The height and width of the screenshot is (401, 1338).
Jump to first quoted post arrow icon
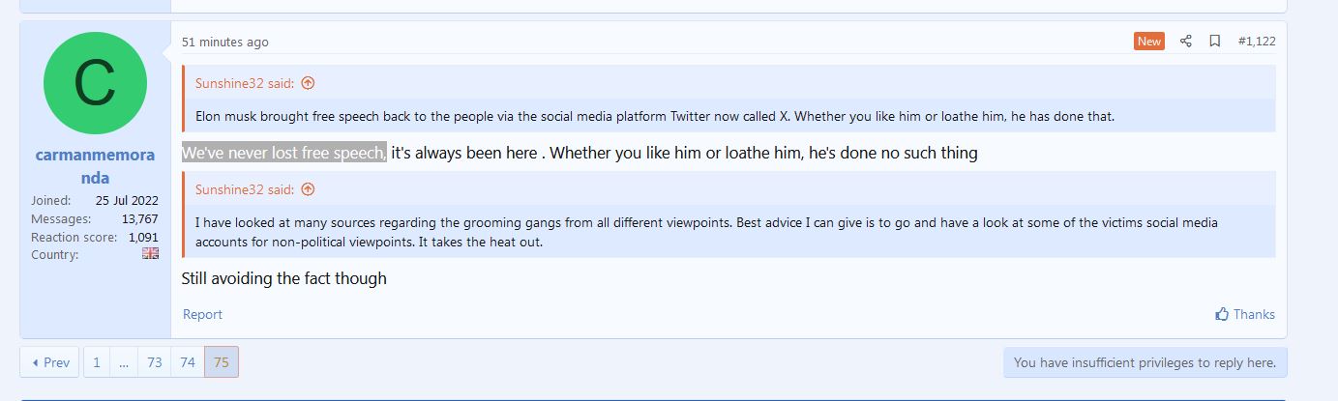(308, 83)
